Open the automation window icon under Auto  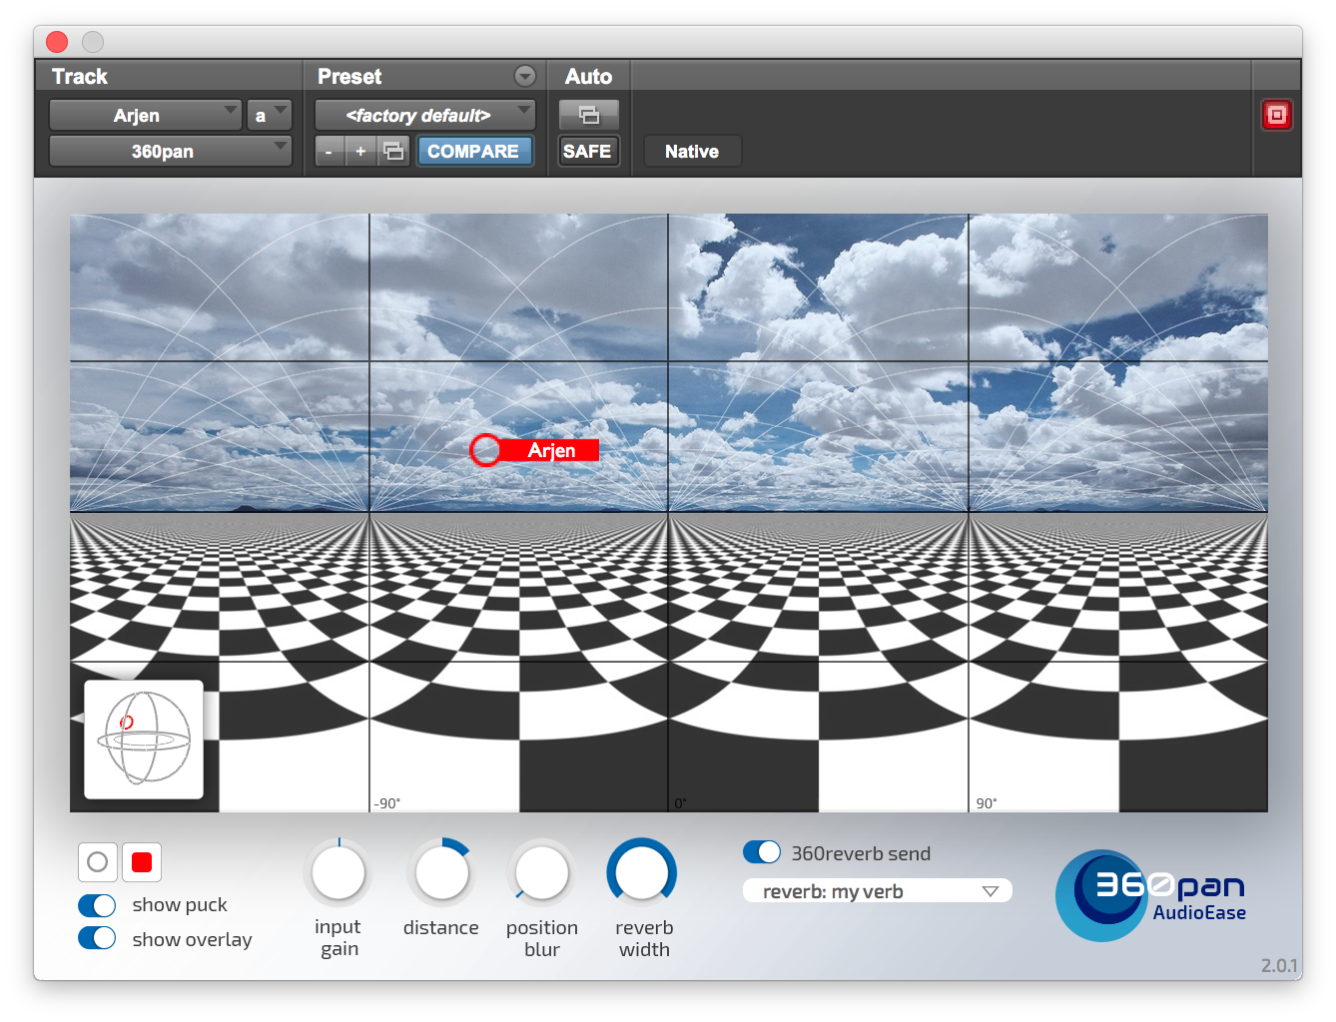click(588, 115)
